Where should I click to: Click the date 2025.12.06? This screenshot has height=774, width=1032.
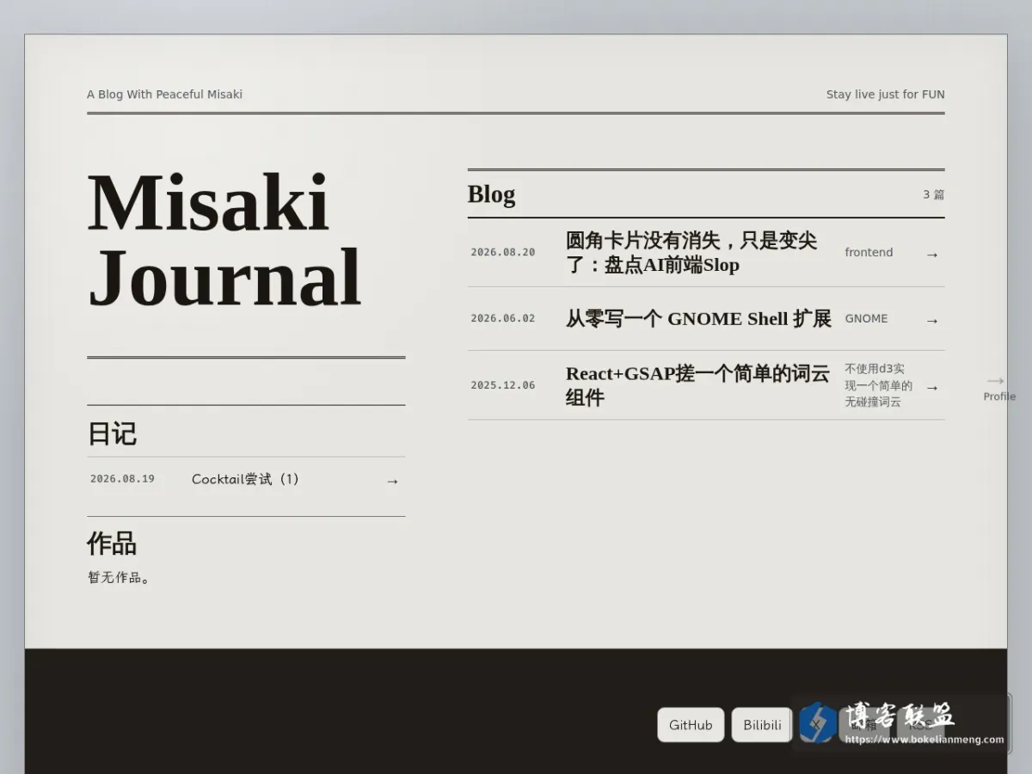point(502,385)
